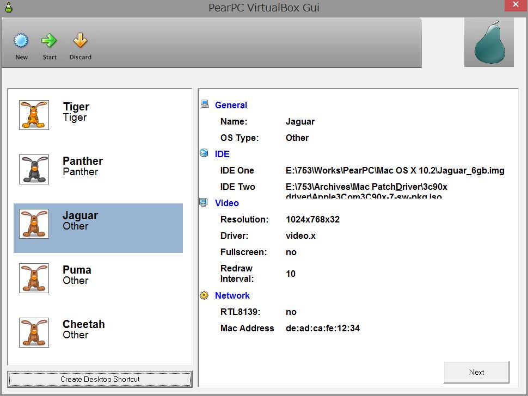Click the General section computer icon
This screenshot has width=528, height=396.
(205, 104)
